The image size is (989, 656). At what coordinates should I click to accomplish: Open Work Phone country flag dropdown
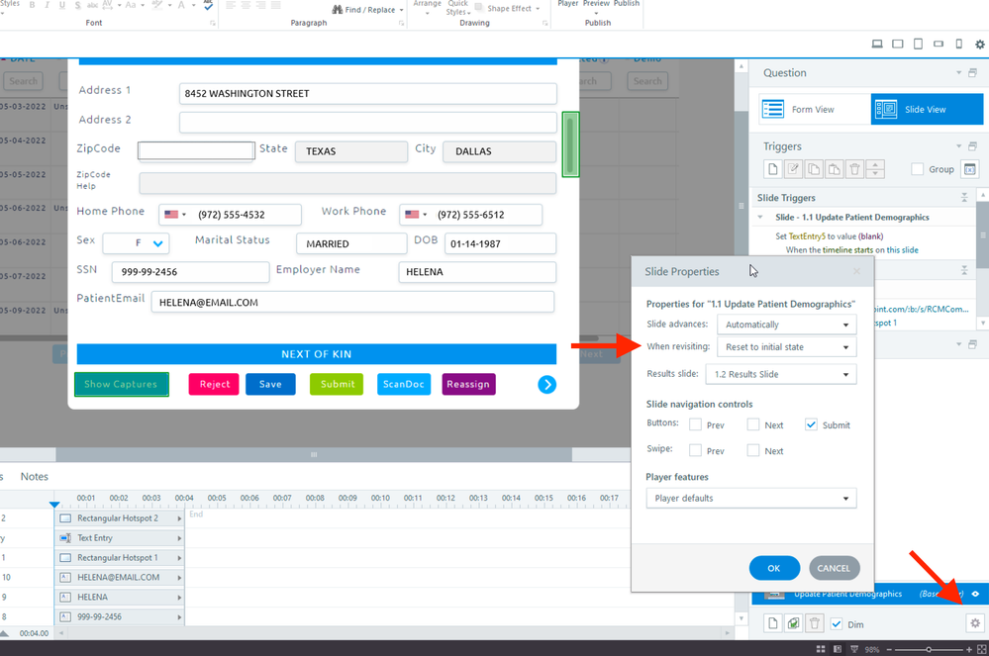coord(416,215)
